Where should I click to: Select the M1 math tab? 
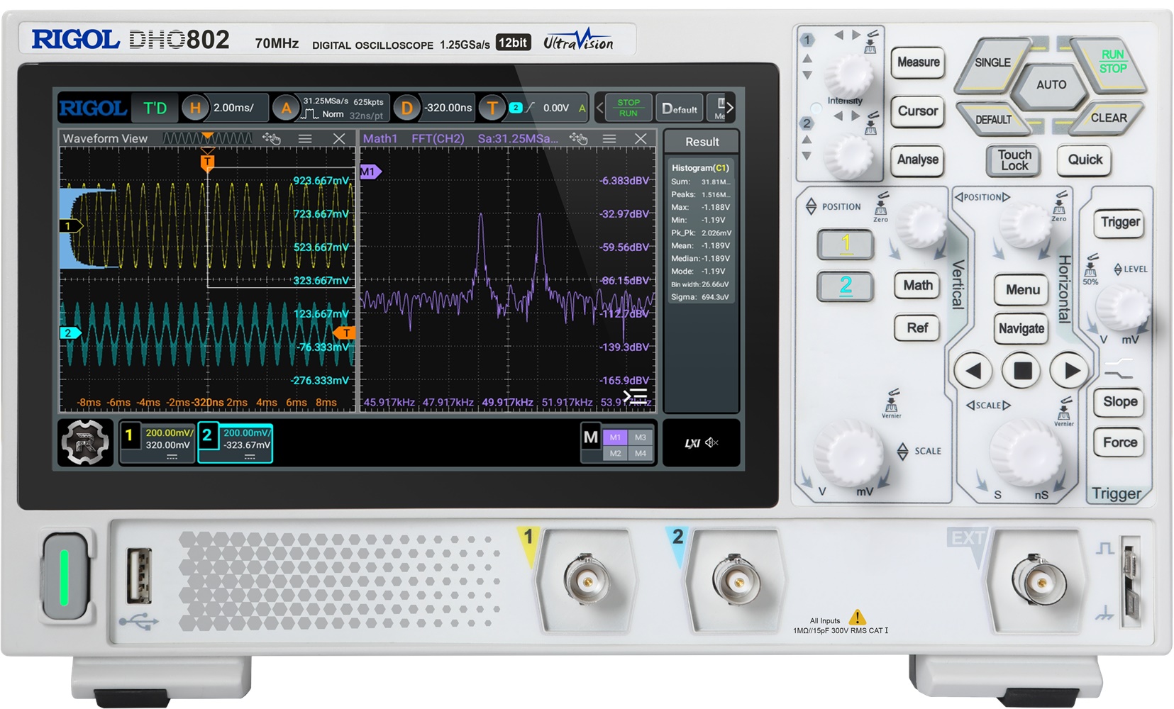click(615, 437)
